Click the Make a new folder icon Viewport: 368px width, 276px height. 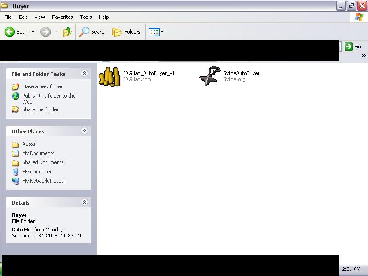(x=16, y=86)
